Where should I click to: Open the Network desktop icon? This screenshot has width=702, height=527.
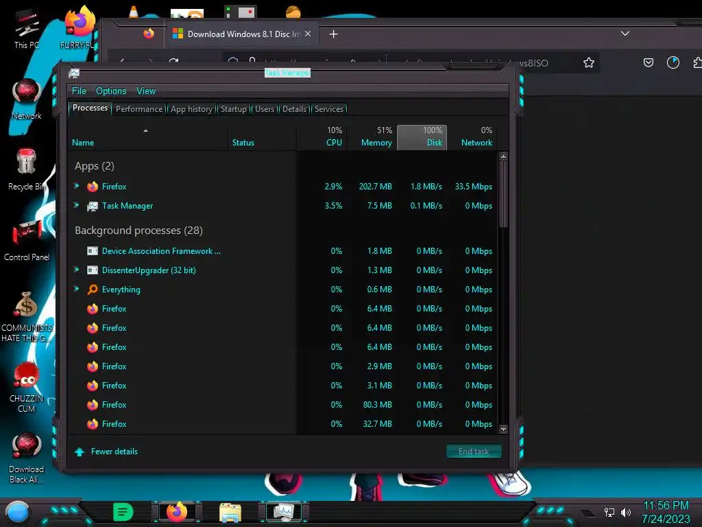point(27,99)
